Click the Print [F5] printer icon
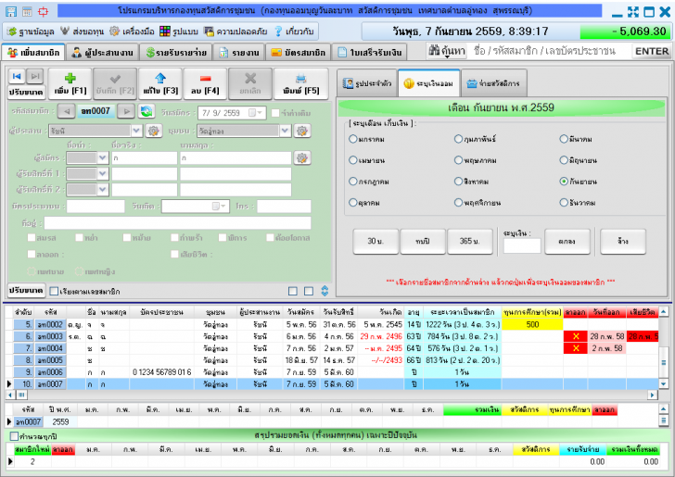The image size is (675, 477). [x=301, y=79]
